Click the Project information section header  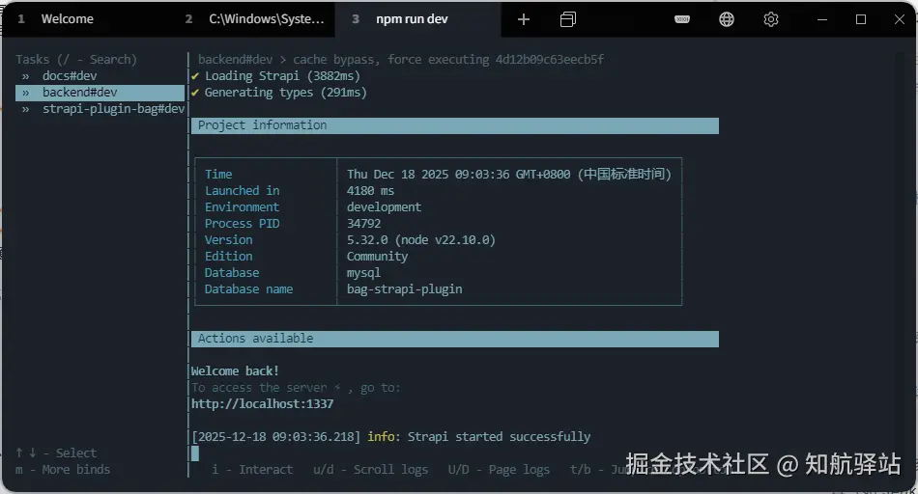tap(263, 125)
